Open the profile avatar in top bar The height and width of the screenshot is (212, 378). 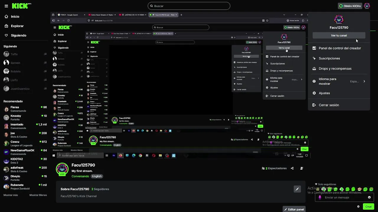point(367,6)
